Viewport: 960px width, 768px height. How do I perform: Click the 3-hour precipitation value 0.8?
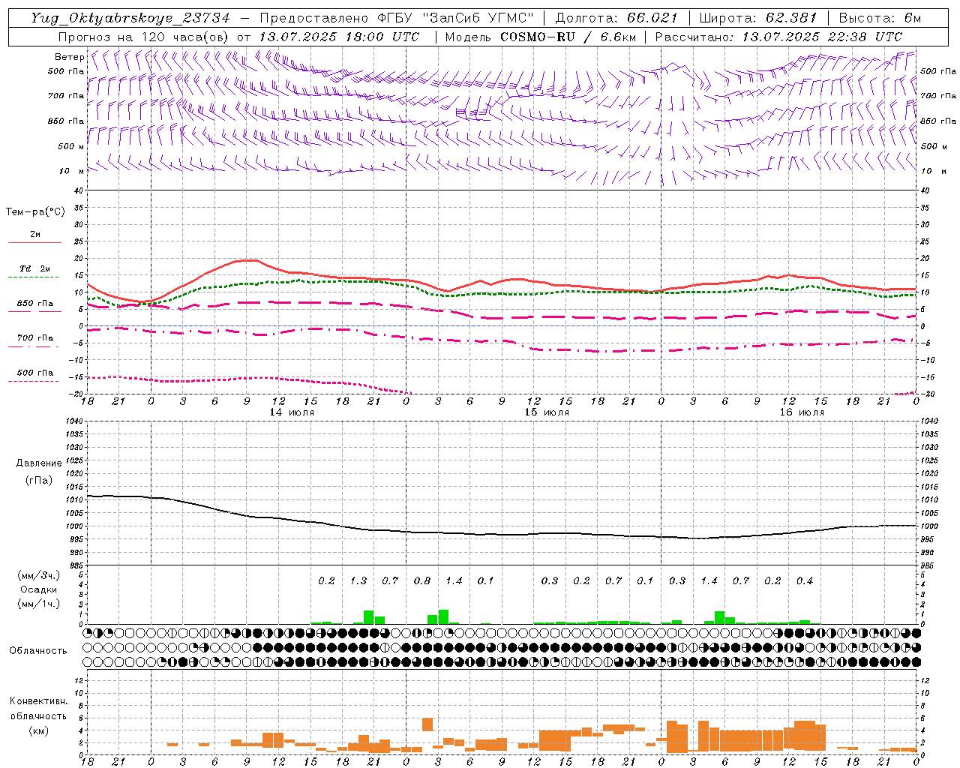[x=422, y=580]
